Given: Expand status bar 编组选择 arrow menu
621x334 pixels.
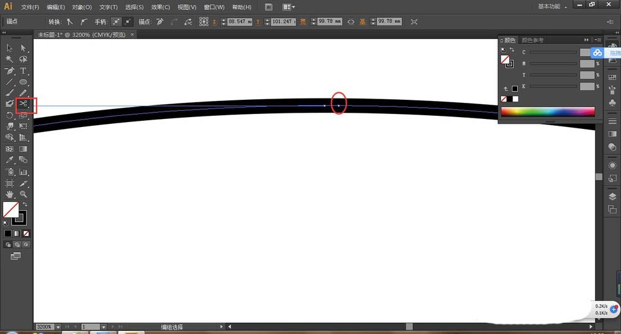Looking at the screenshot, I should (222, 327).
